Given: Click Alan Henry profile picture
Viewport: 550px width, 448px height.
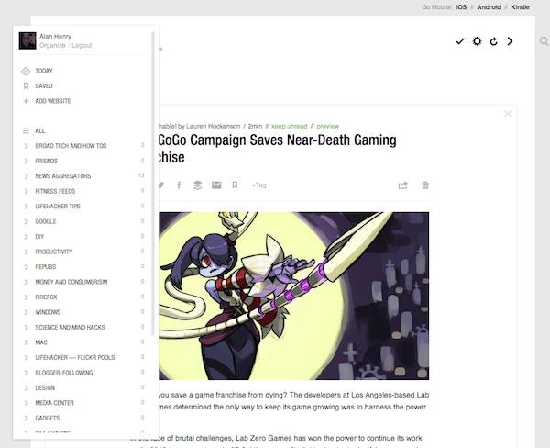Looking at the screenshot, I should 27,40.
